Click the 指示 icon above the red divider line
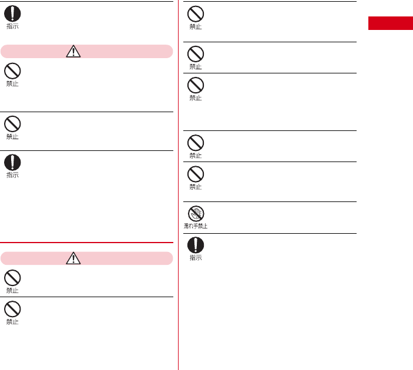Screen dimensions: 413x370 12,162
